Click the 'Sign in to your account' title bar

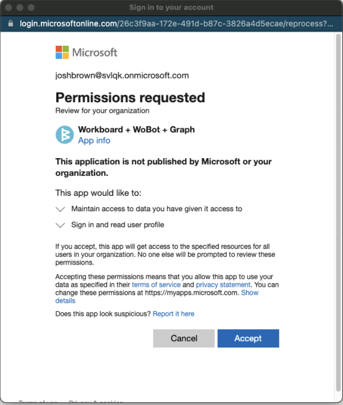click(x=171, y=8)
